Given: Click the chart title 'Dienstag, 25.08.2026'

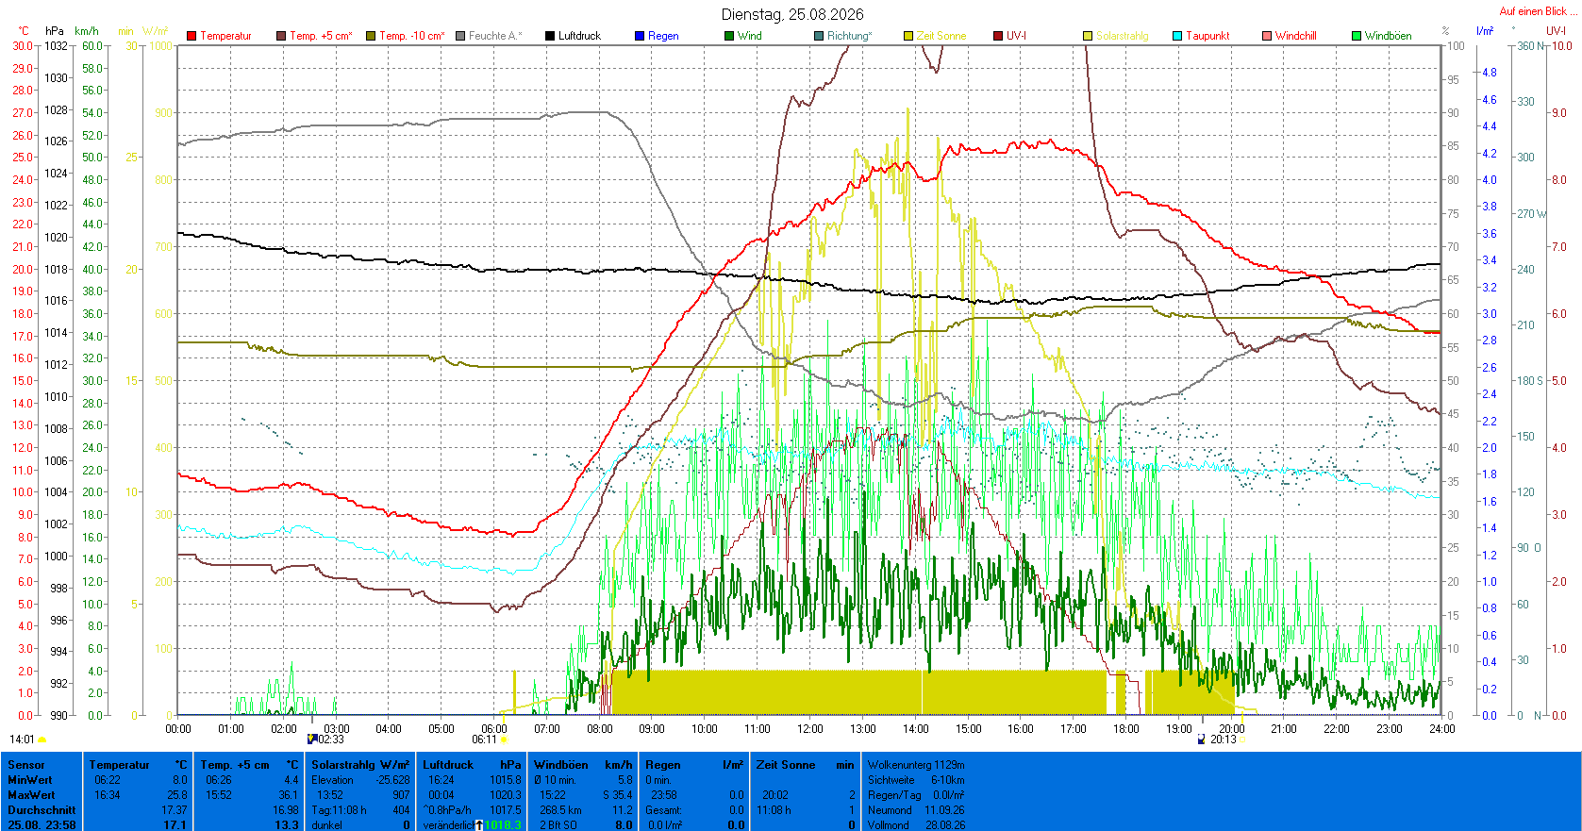Looking at the screenshot, I should pos(792,14).
